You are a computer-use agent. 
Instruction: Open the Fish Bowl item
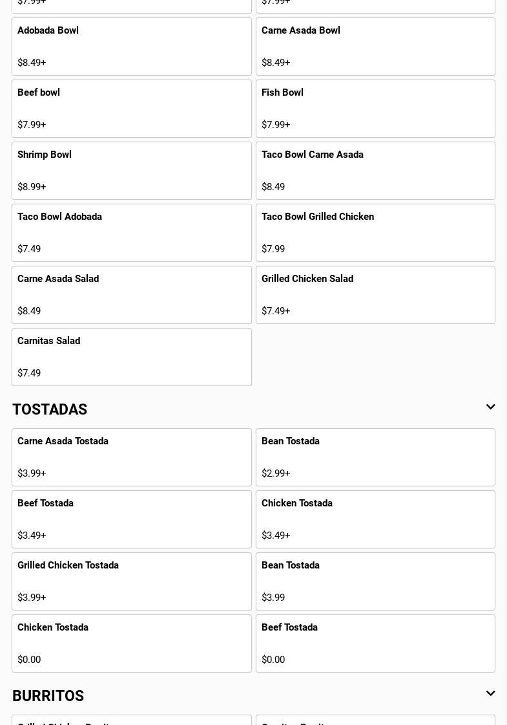tap(375, 109)
